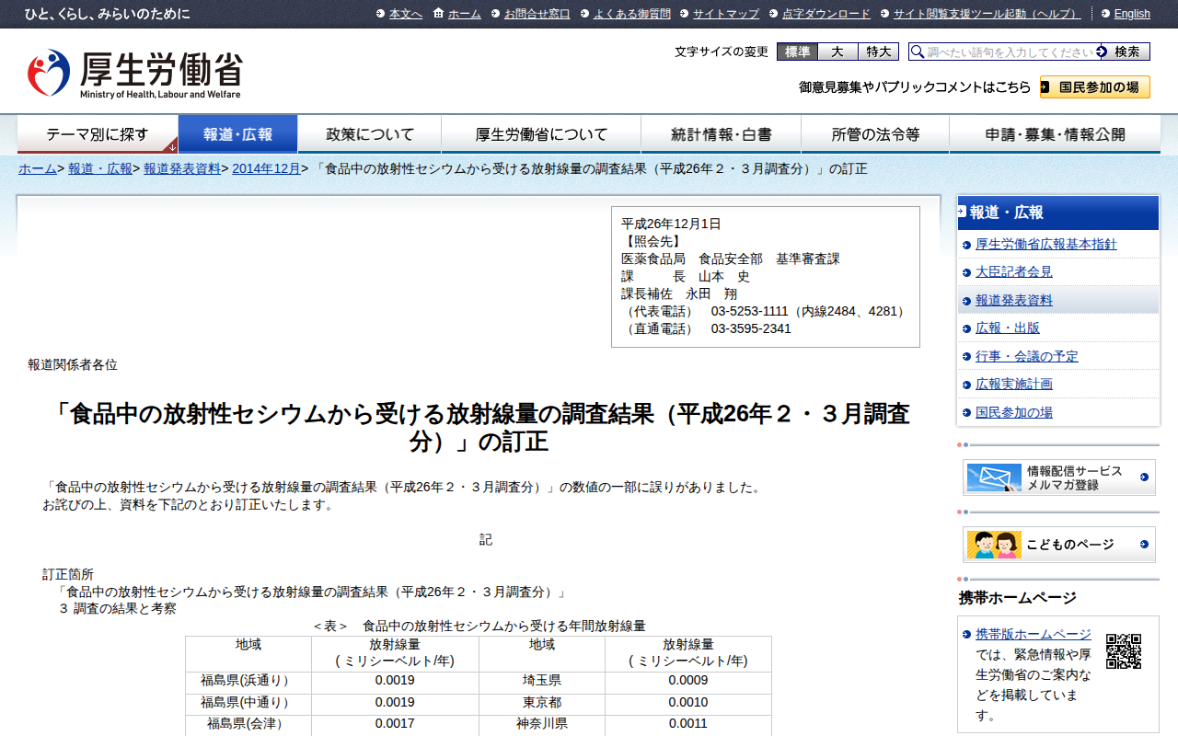Screen dimensions: 1178x736
Task: Click the mail magazine envelope banner
Action: pyautogui.click(x=1058, y=477)
